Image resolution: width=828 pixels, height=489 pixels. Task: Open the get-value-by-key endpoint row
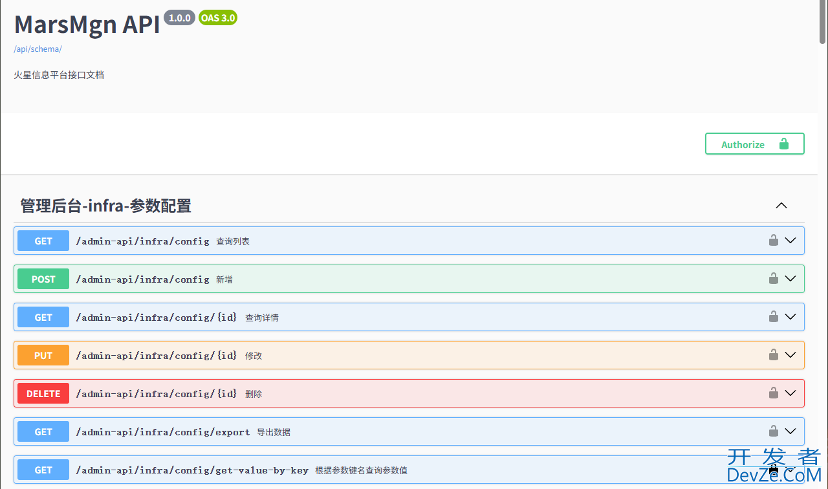[192, 470]
